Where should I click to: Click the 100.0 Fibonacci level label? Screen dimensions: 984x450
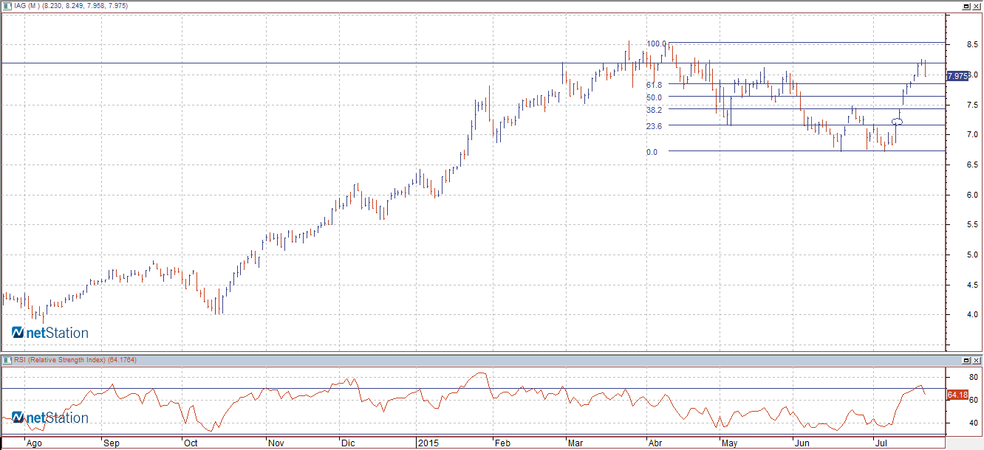click(x=656, y=44)
